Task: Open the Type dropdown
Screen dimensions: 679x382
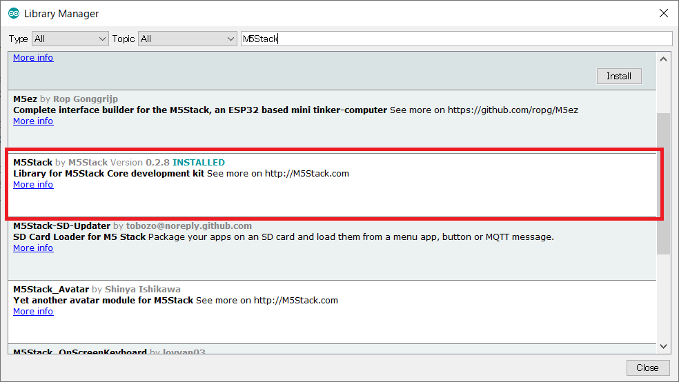Action: pyautogui.click(x=70, y=39)
